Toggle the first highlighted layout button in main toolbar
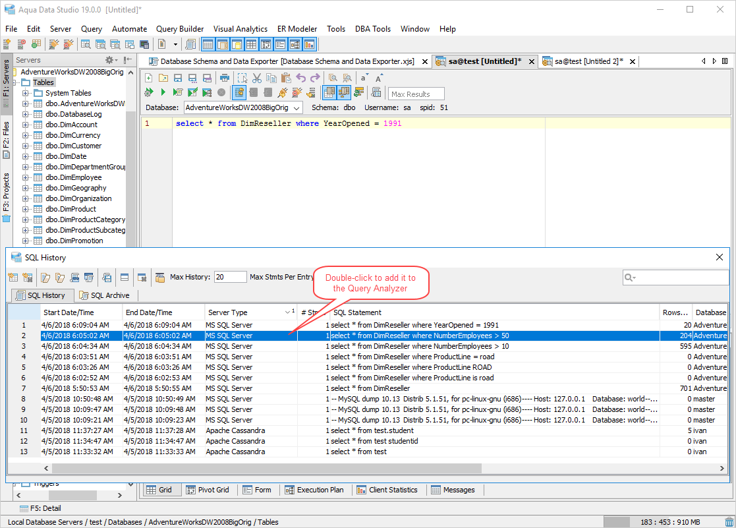The width and height of the screenshot is (736, 528). (208, 45)
